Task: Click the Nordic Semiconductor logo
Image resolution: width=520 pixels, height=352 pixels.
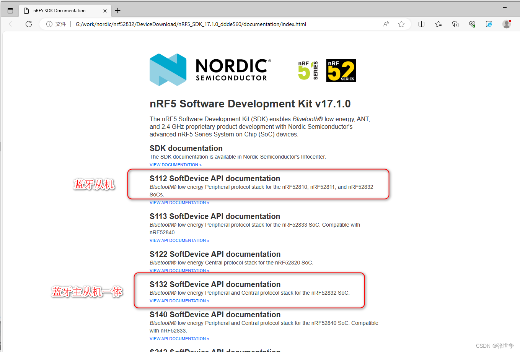Action: (210, 70)
